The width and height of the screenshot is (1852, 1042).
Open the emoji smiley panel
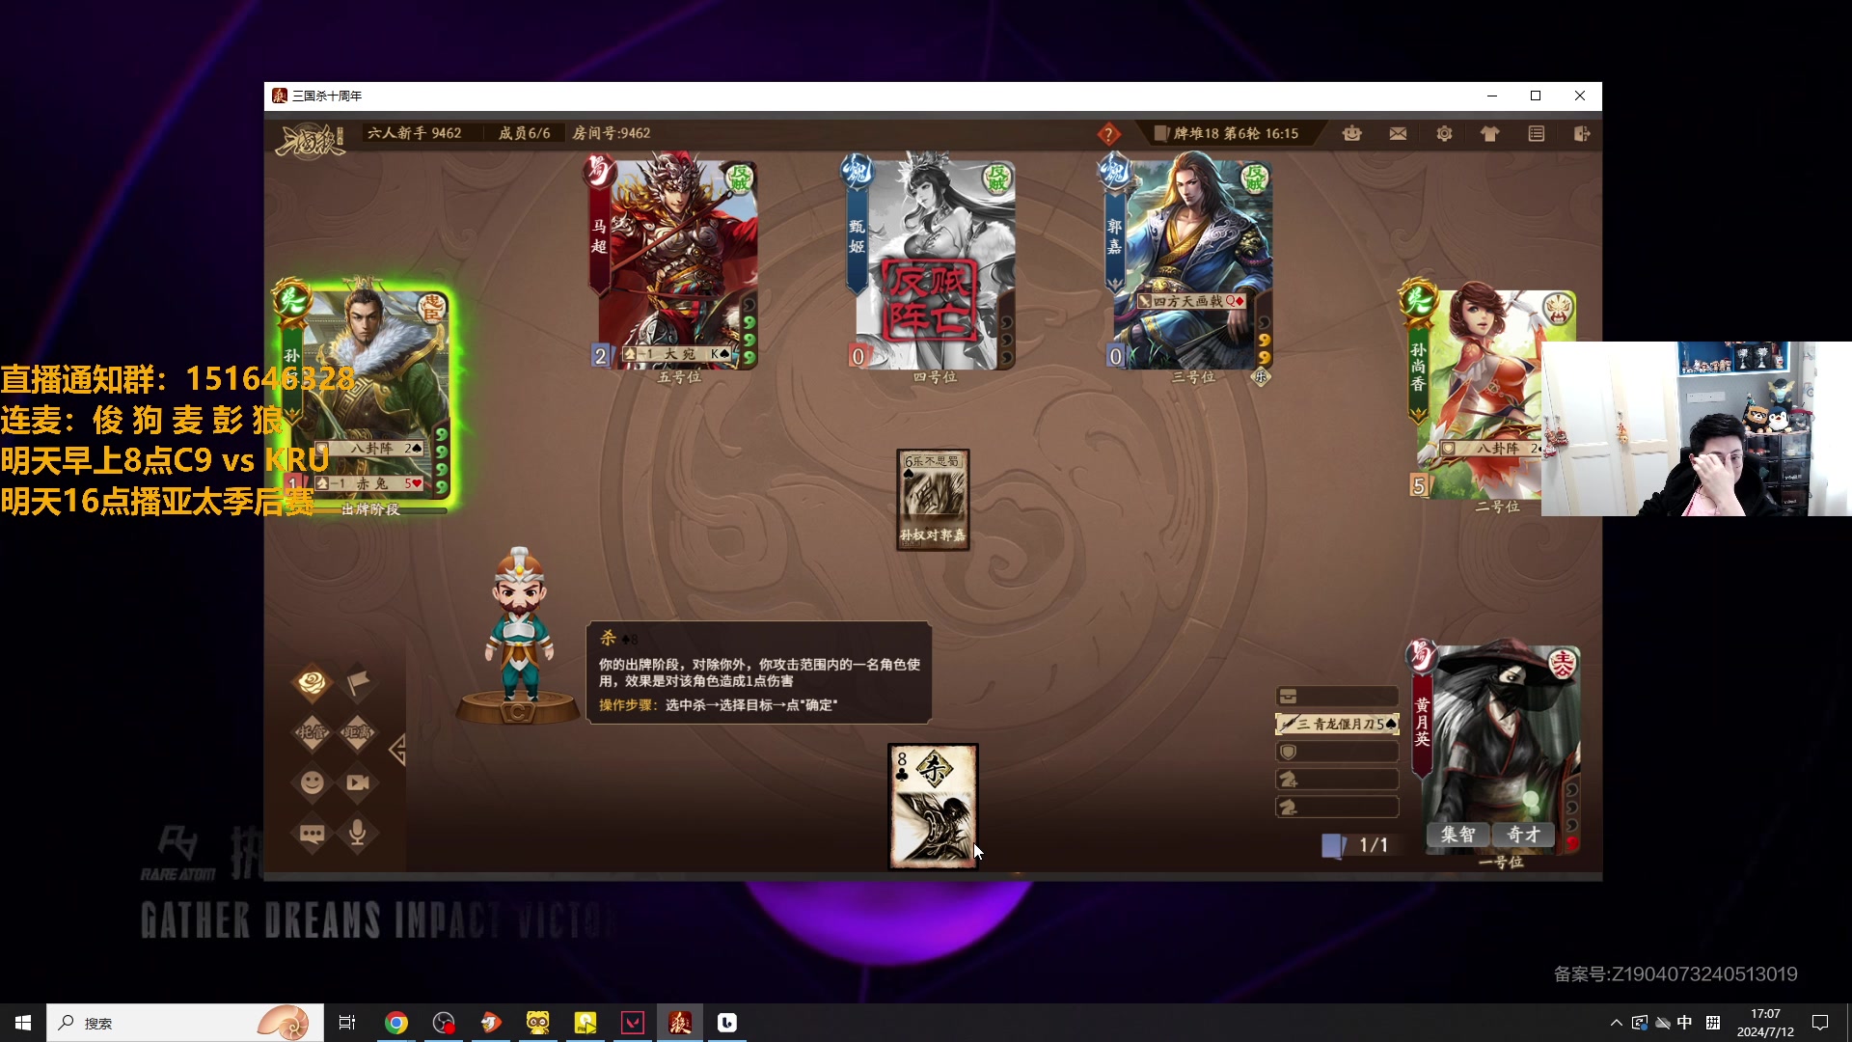pyautogui.click(x=312, y=782)
